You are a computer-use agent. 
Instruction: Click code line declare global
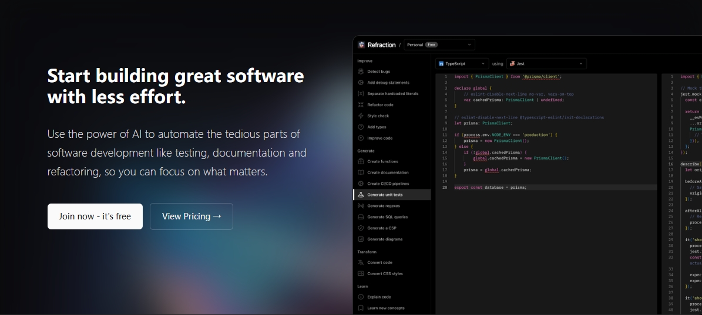tap(473, 88)
